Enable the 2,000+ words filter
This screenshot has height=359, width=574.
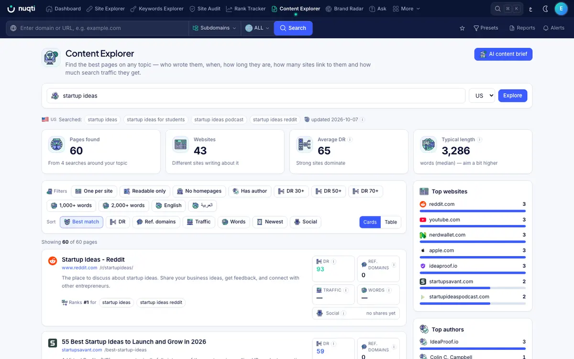click(x=123, y=205)
